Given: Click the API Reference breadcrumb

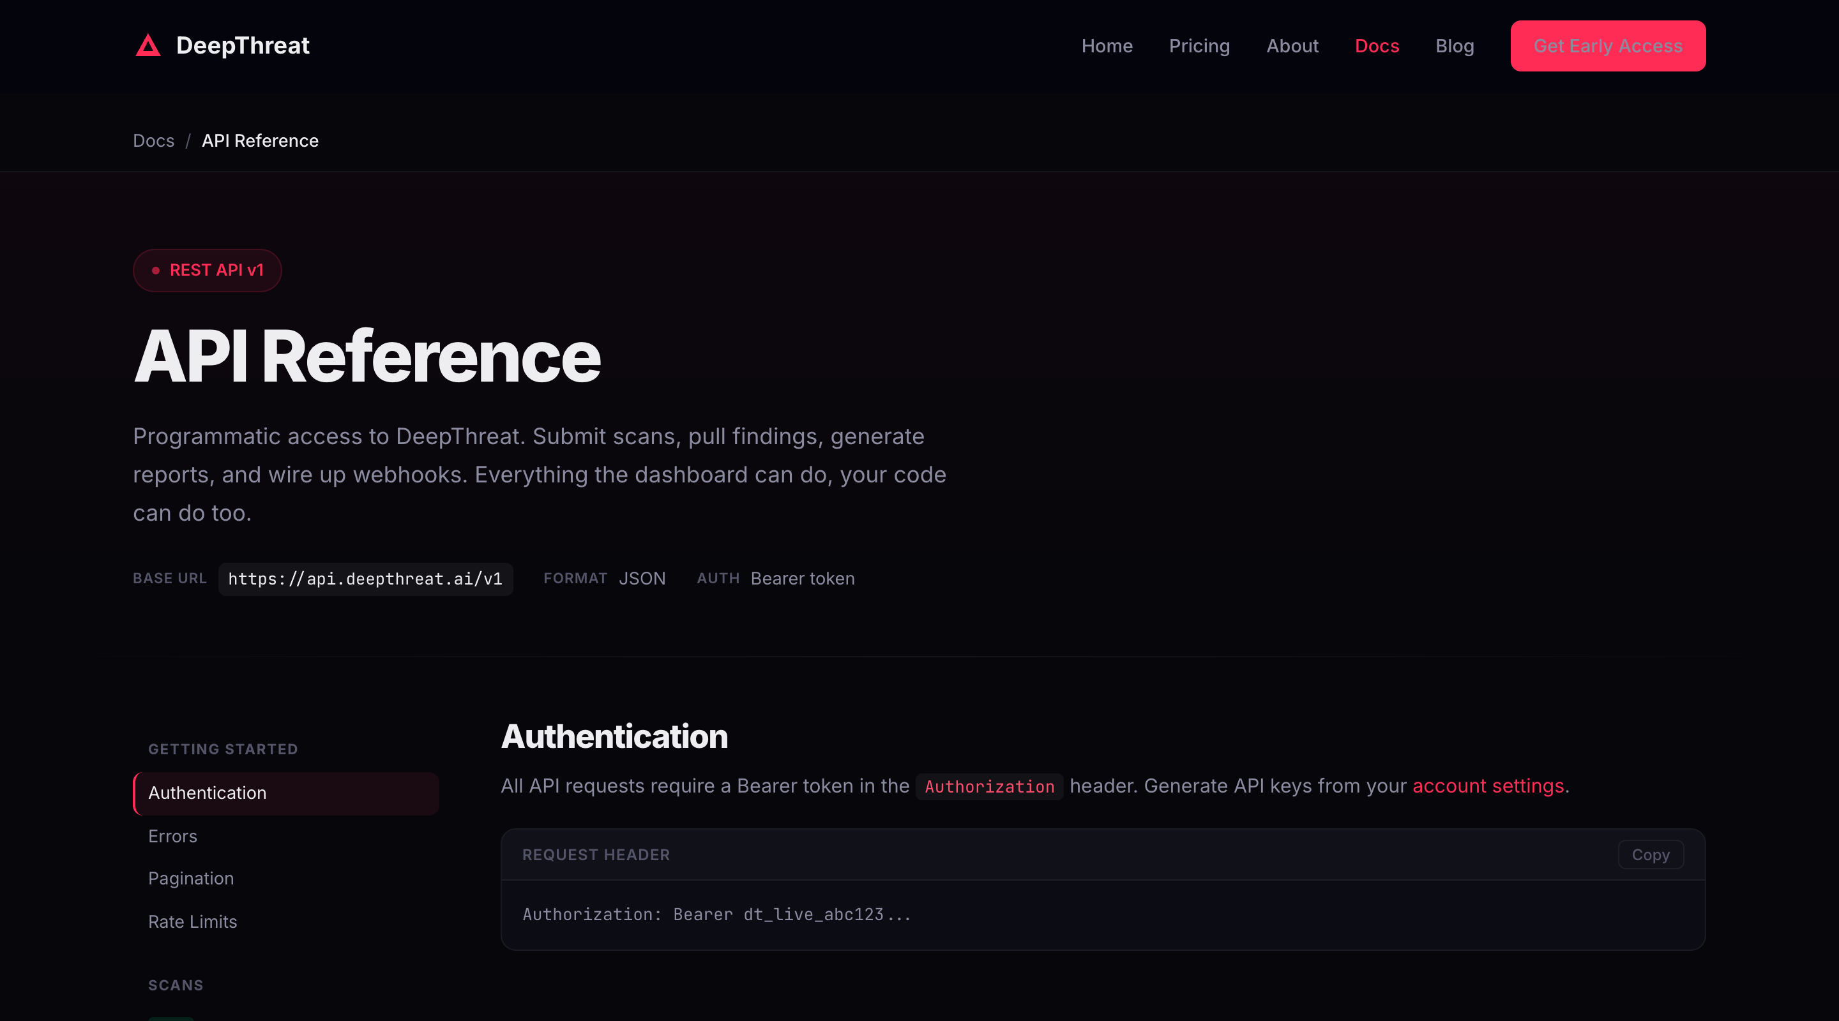Looking at the screenshot, I should point(260,140).
